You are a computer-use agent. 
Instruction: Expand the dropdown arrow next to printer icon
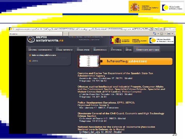pos(172,34)
